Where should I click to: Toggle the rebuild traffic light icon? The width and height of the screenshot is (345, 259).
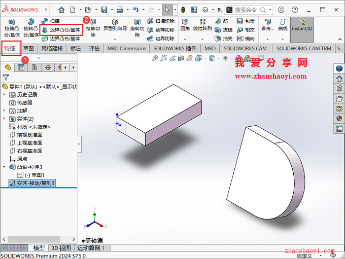(183, 10)
